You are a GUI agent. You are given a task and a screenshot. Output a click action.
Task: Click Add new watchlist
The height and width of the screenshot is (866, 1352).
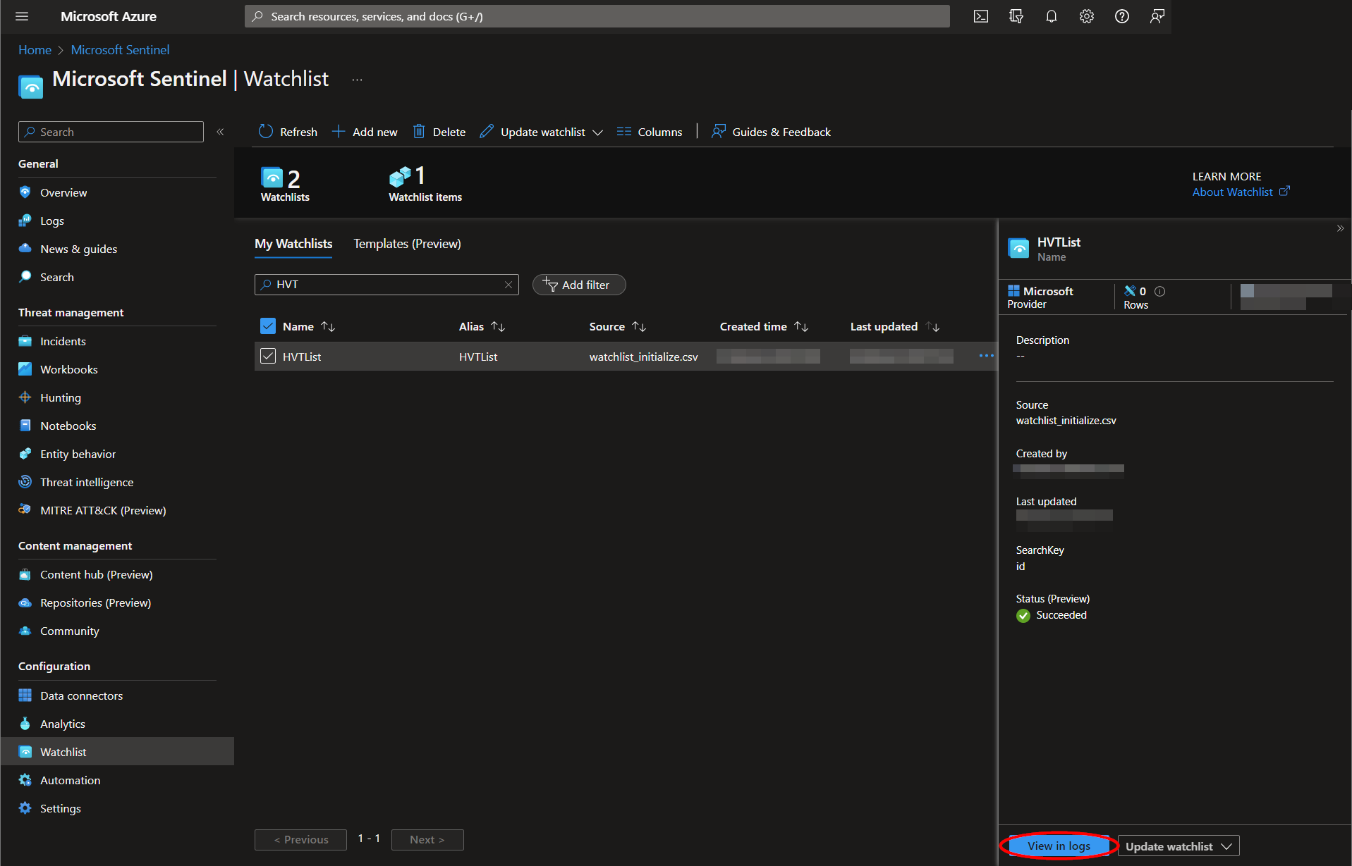[x=365, y=132]
